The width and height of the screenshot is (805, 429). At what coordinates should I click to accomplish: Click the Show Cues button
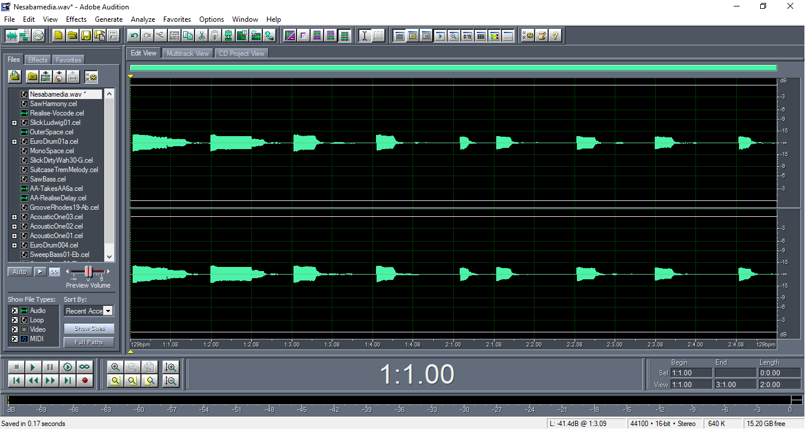click(x=89, y=328)
